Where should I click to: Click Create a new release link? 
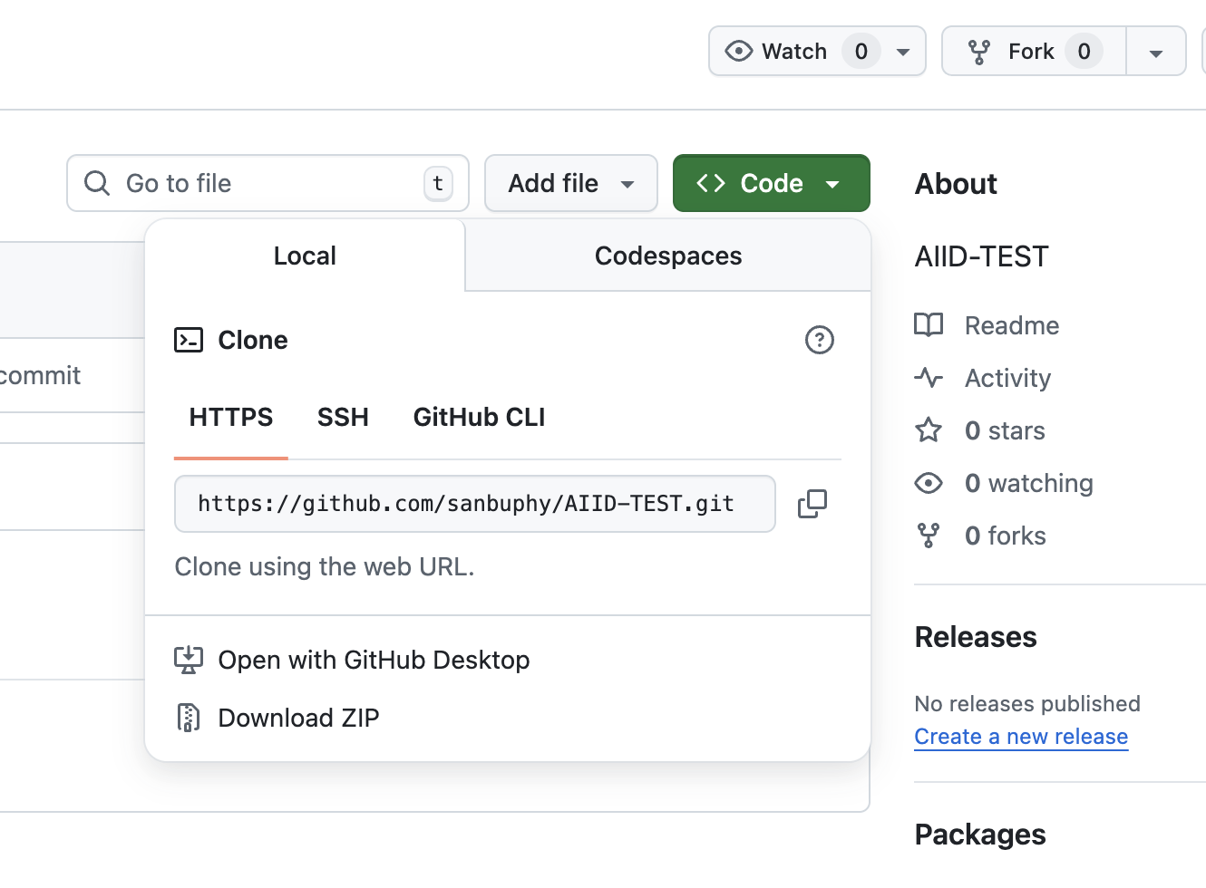pyautogui.click(x=1021, y=737)
